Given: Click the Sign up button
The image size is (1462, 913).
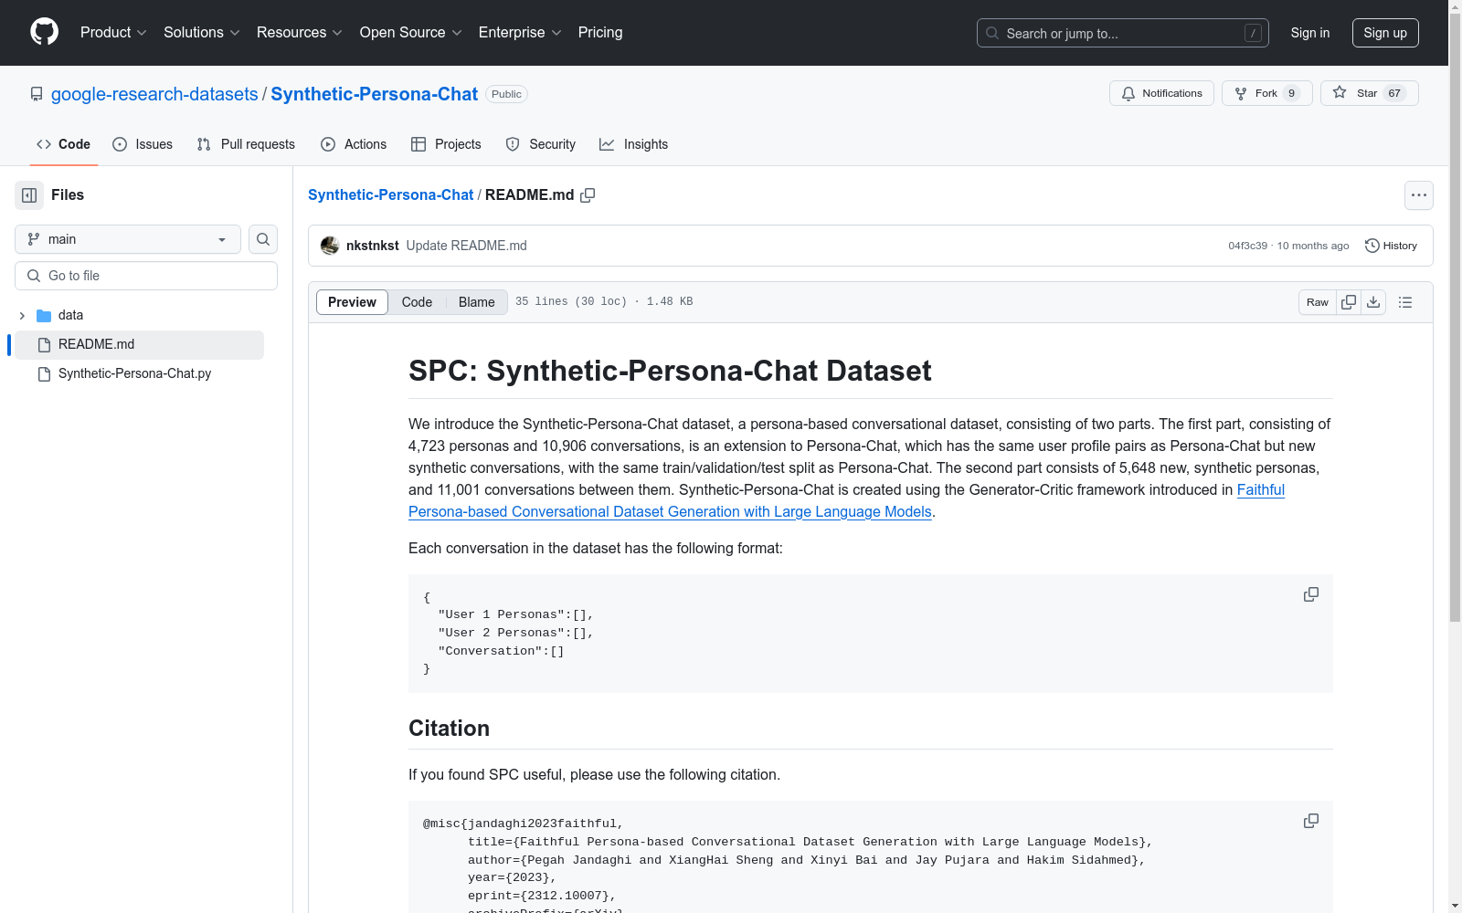Looking at the screenshot, I should [1384, 33].
